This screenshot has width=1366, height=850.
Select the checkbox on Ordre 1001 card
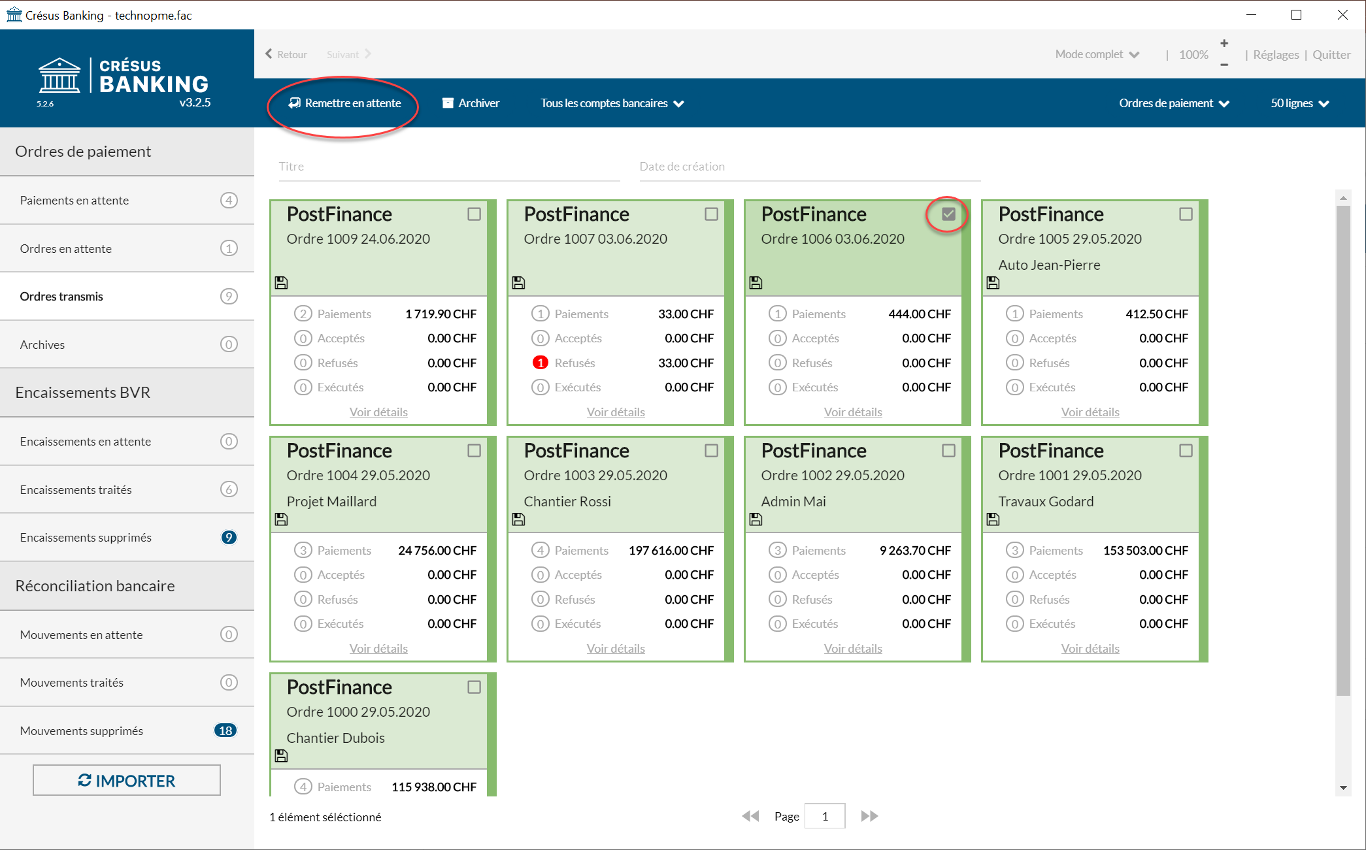[1186, 450]
